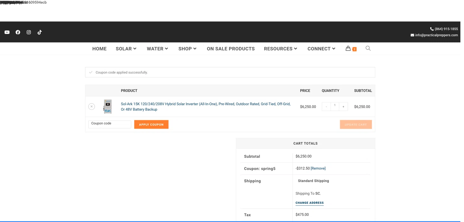This screenshot has height=222, width=464.
Task: Expand the SHOP menu
Action: point(187,49)
